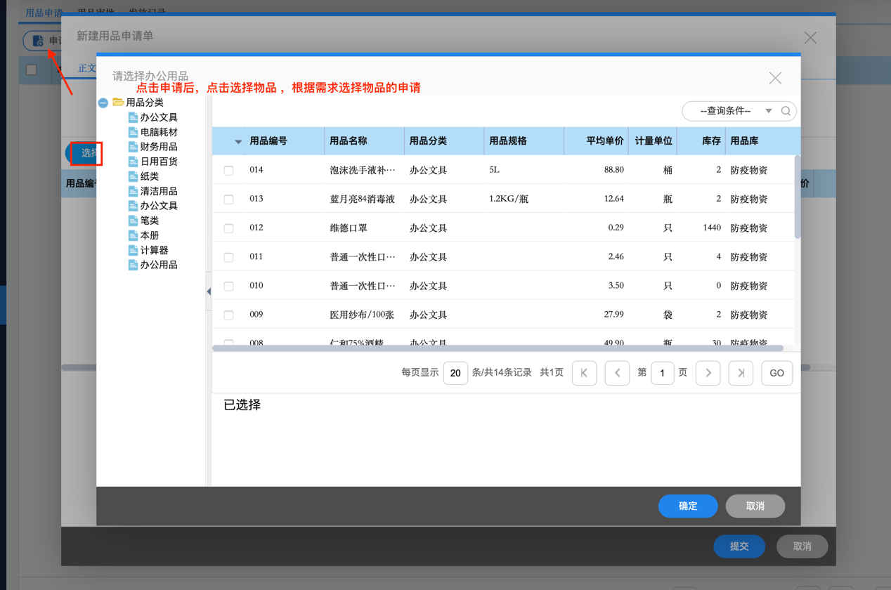Screen dimensions: 891x590
Task: Click the table's vertical scrollbar
Action: click(x=797, y=197)
